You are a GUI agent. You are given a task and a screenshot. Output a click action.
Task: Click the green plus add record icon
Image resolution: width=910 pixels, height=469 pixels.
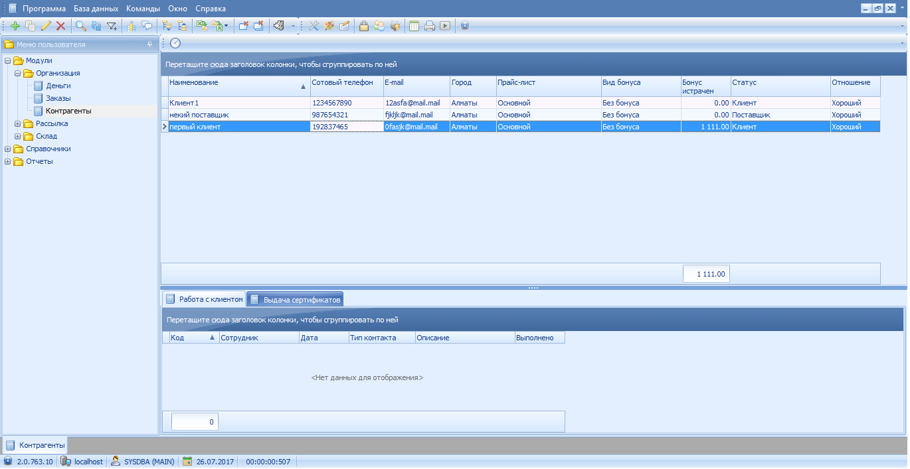pos(15,26)
